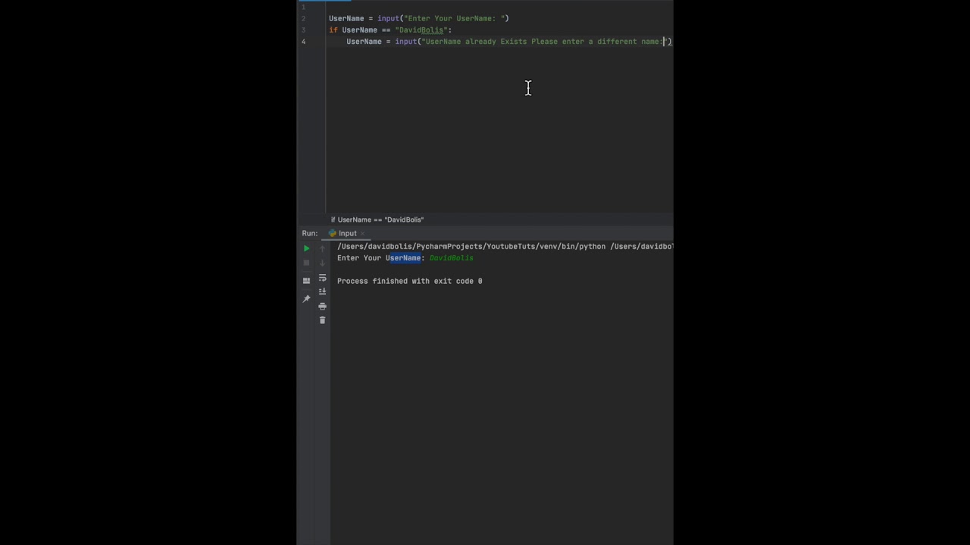Viewport: 970px width, 545px height.
Task: Rerun the Input script with green play icon
Action: 306,248
